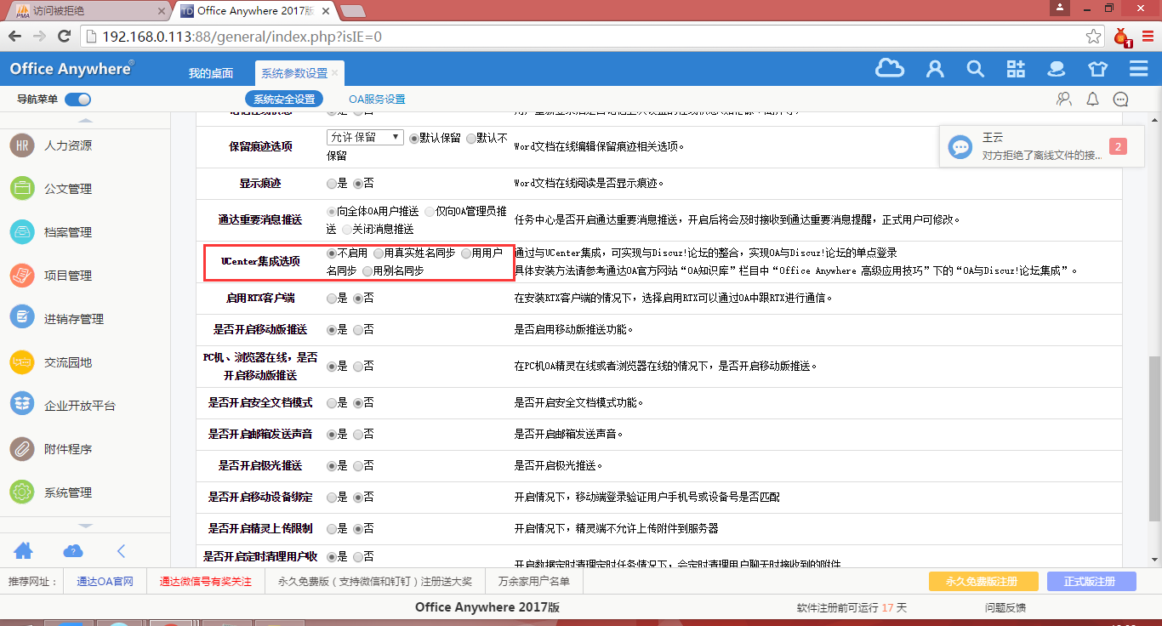Switch to 我的桌面 tab
The height and width of the screenshot is (626, 1162).
click(211, 74)
